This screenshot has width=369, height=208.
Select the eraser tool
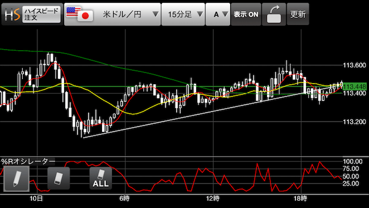pyautogui.click(x=59, y=178)
